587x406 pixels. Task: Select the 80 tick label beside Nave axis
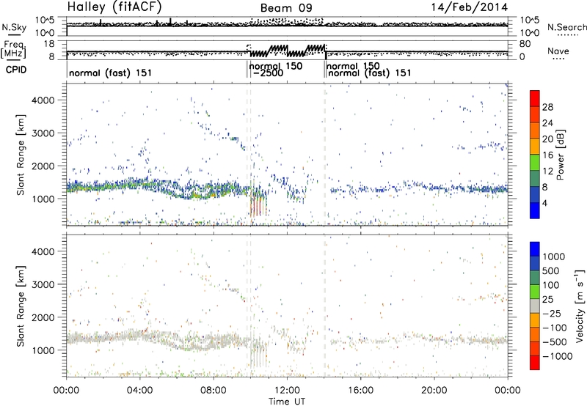pyautogui.click(x=525, y=44)
